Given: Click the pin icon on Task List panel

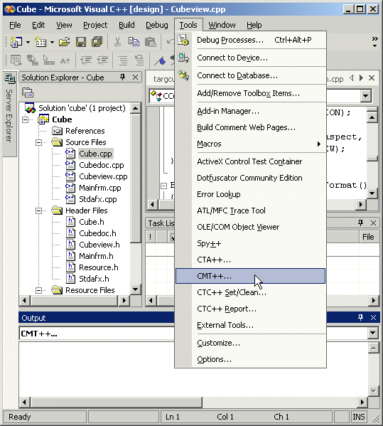Looking at the screenshot, I should [x=360, y=223].
